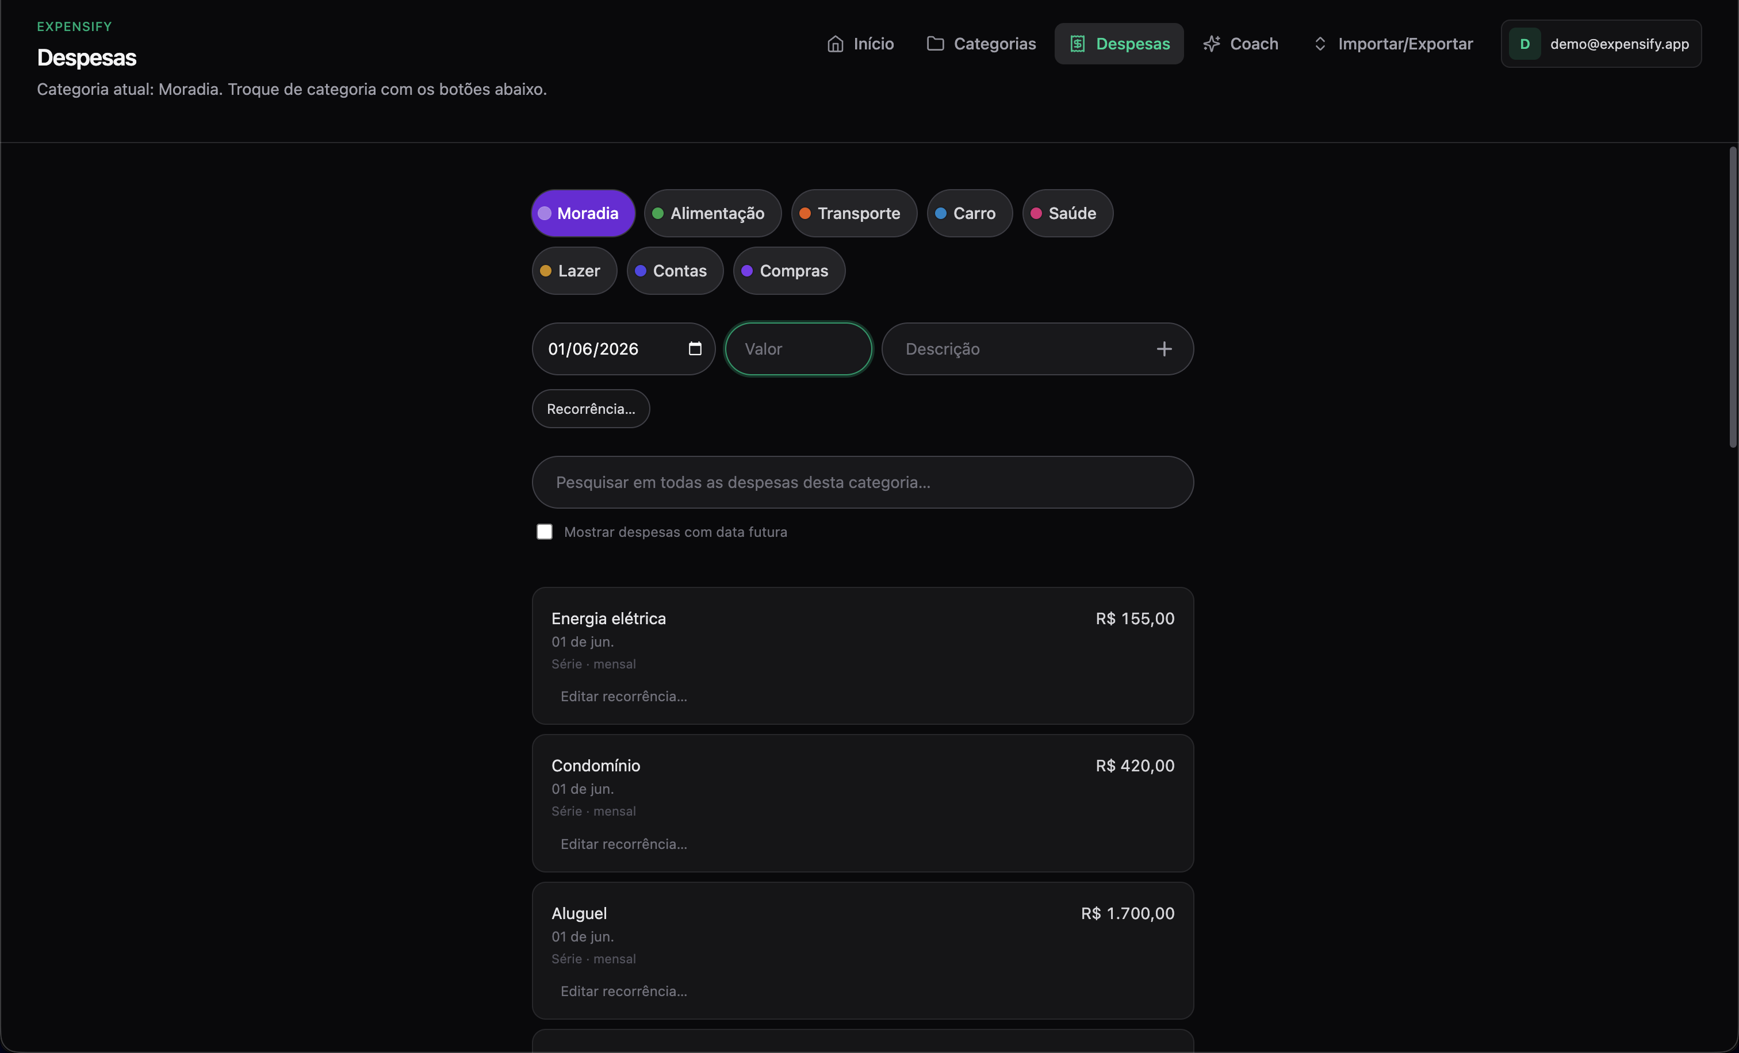Choose the Saúde category chip
Screen dimensions: 1739x1053
[x=1068, y=213]
